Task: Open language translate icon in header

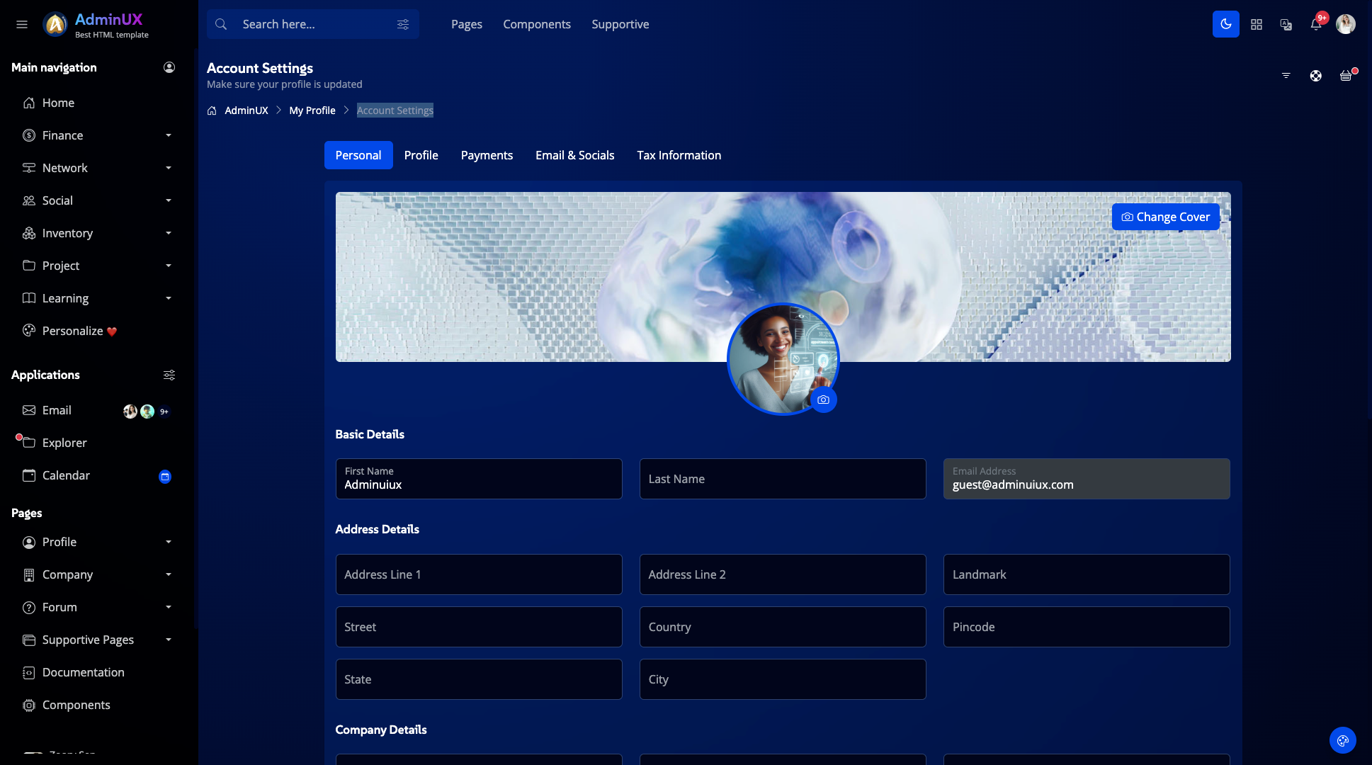Action: pyautogui.click(x=1286, y=24)
